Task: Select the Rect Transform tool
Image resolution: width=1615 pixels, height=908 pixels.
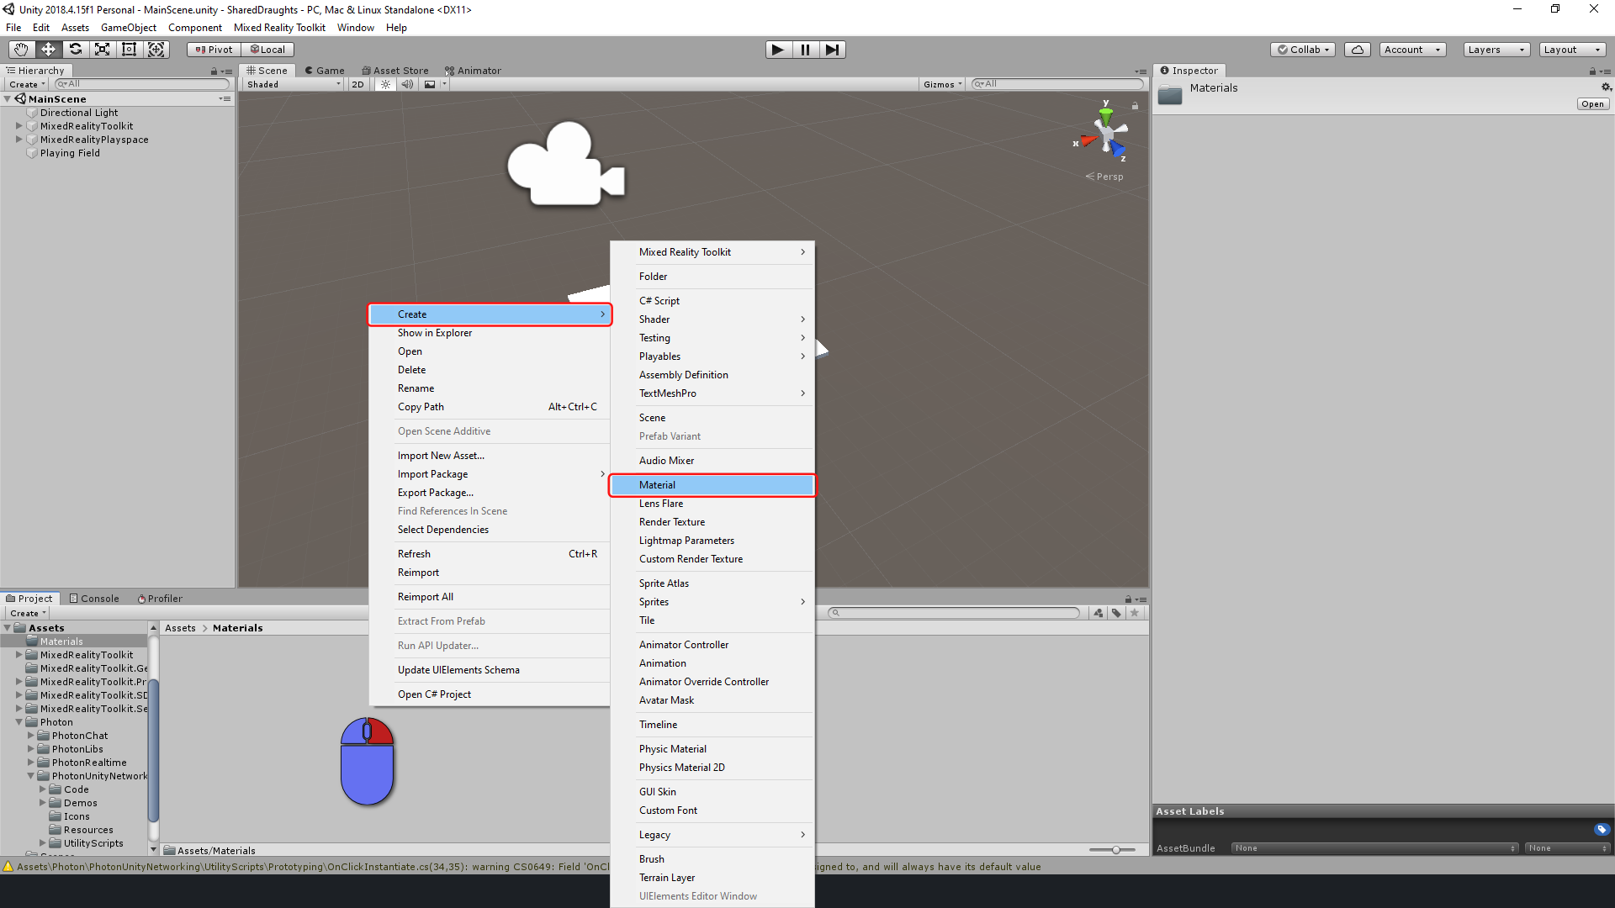Action: coord(129,50)
